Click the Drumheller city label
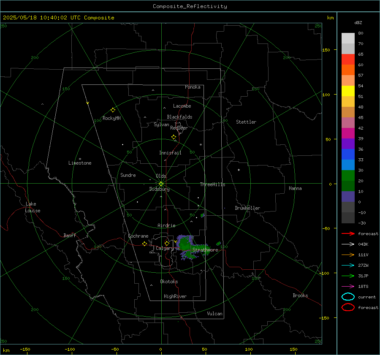The image size is (380, 355). [x=247, y=208]
